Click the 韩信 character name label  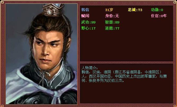click(x=85, y=10)
